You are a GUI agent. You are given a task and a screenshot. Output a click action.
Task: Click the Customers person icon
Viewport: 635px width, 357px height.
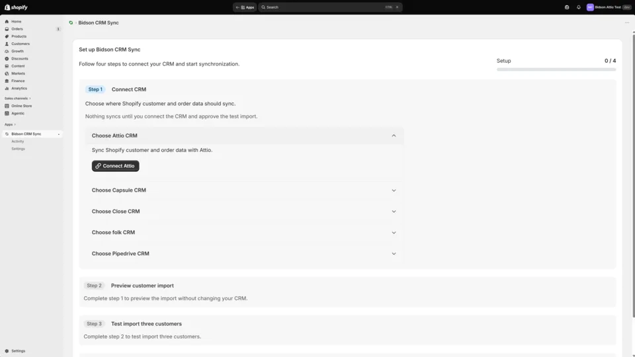tap(7, 44)
